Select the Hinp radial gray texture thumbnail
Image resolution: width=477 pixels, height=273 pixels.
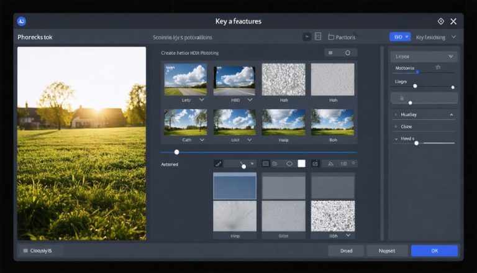click(x=235, y=216)
